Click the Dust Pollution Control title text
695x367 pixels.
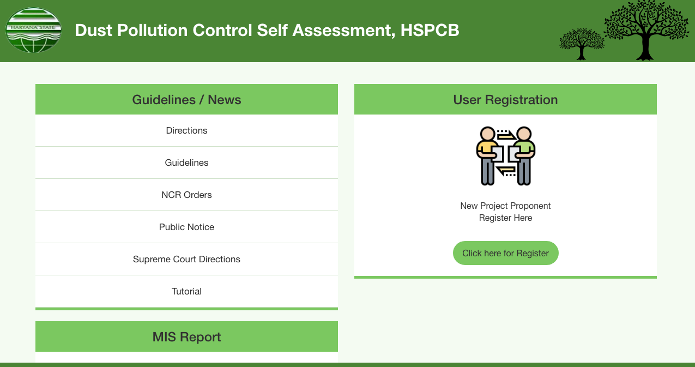coord(267,31)
